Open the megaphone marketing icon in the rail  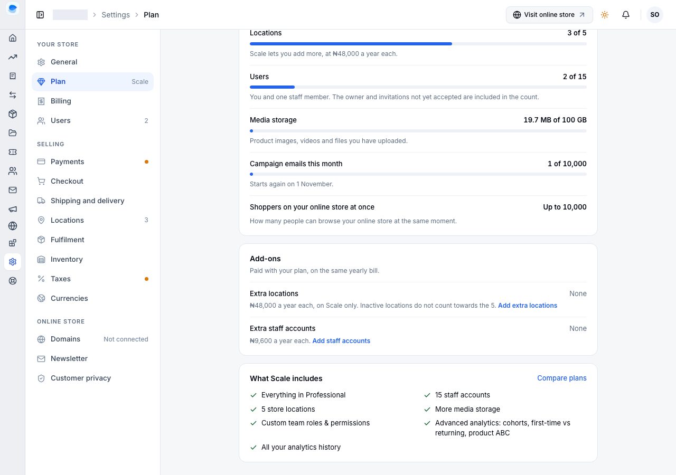[13, 209]
